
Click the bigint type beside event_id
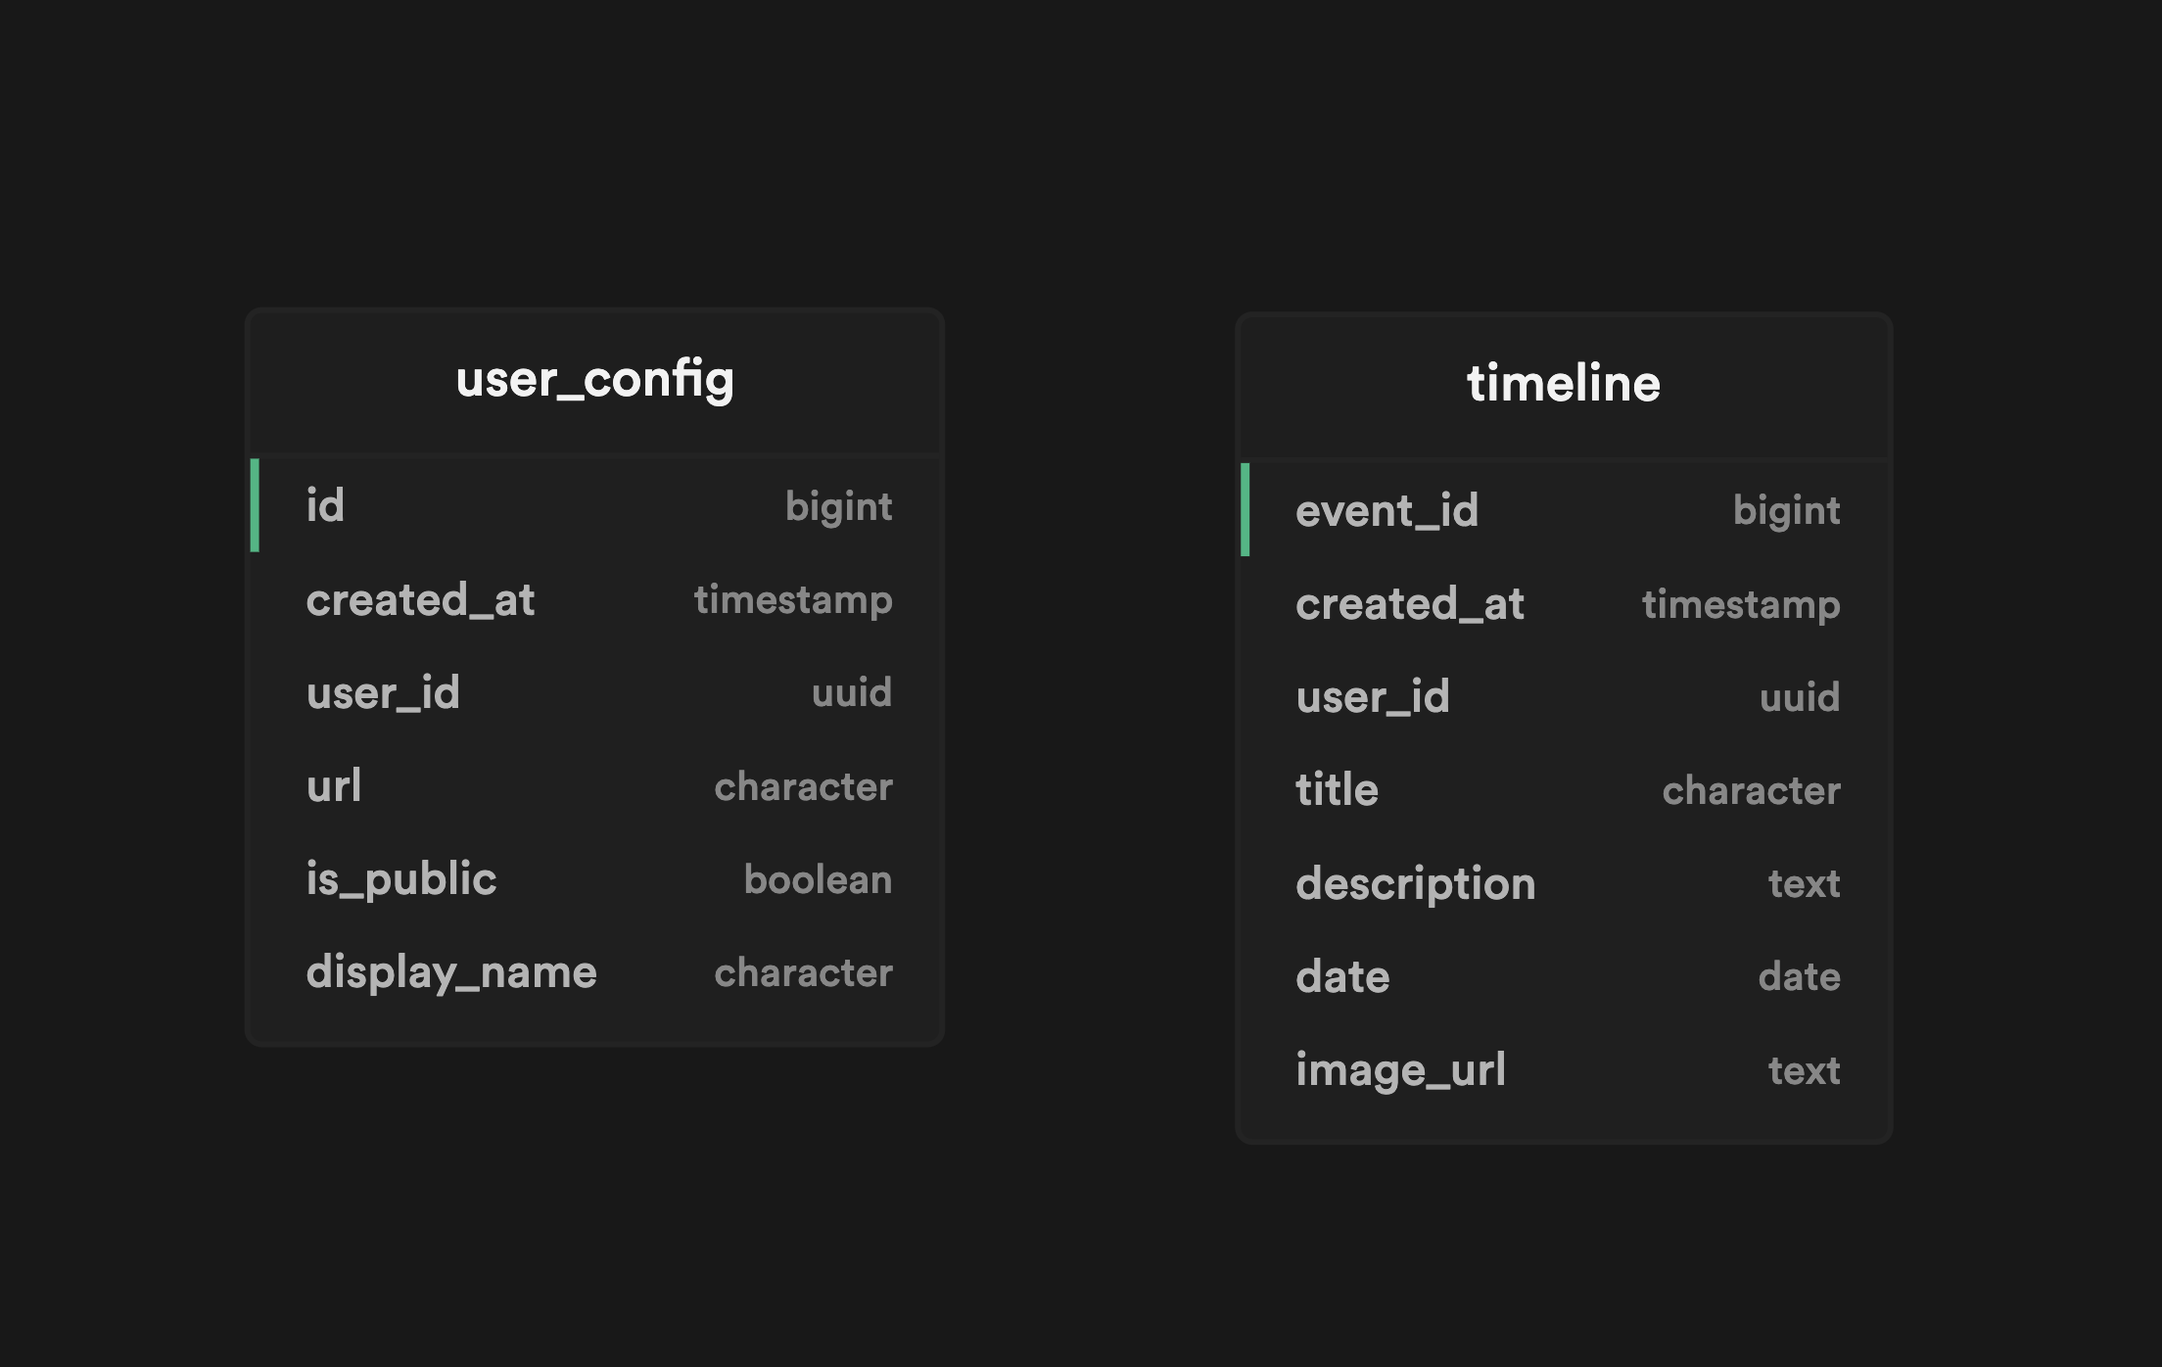point(1786,511)
